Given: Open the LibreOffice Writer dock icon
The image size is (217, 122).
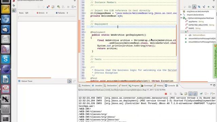Looking at the screenshot, I should point(5,79).
